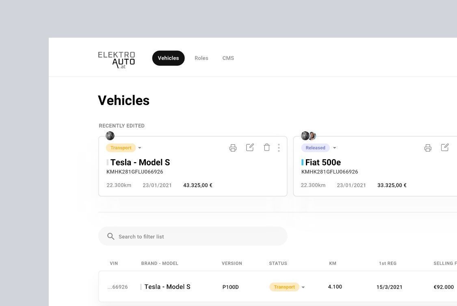This screenshot has height=306, width=457.
Task: Edit the Tesla Model S card
Action: point(250,148)
